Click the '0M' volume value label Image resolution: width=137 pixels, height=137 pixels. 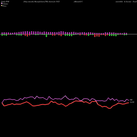click(x=131, y=100)
